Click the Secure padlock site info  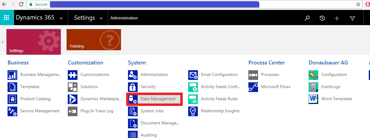38,4
